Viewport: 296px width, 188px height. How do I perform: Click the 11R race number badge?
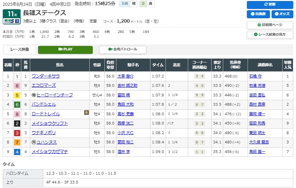(x=11, y=14)
